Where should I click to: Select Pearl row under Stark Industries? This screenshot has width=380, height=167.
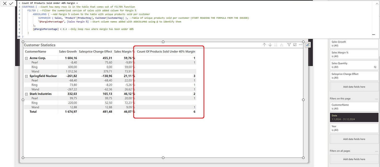(35, 98)
